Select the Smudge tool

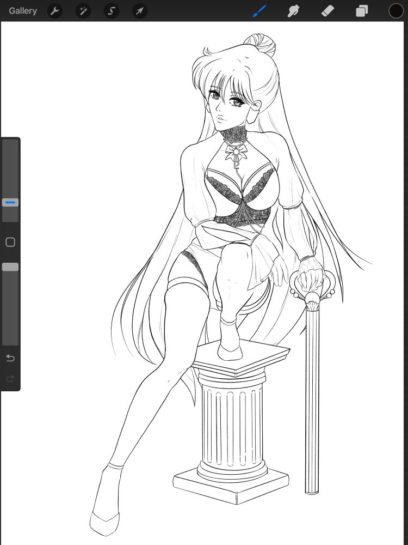[x=294, y=11]
